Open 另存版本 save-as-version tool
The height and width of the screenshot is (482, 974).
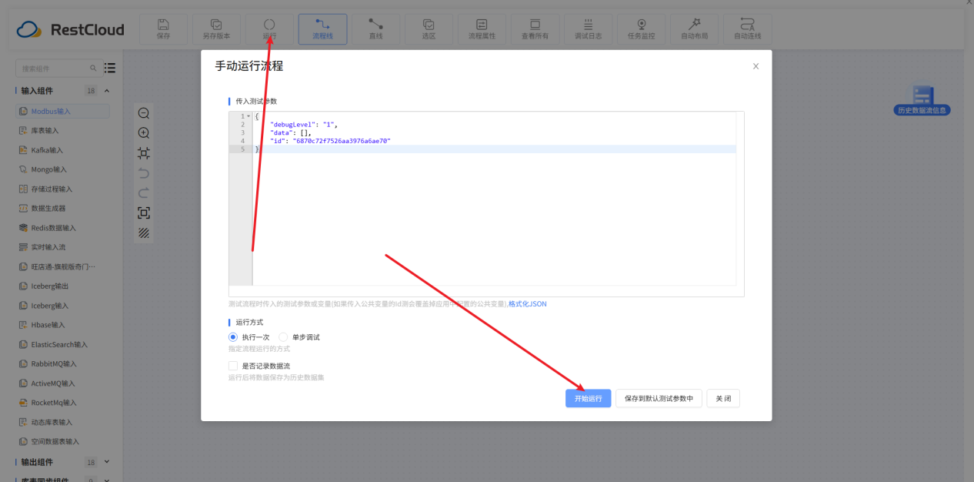point(216,29)
